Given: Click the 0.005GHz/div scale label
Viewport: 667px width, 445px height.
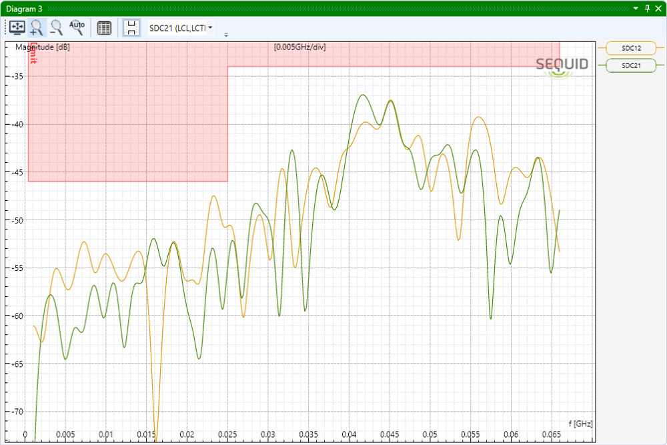Looking at the screenshot, I should [299, 47].
